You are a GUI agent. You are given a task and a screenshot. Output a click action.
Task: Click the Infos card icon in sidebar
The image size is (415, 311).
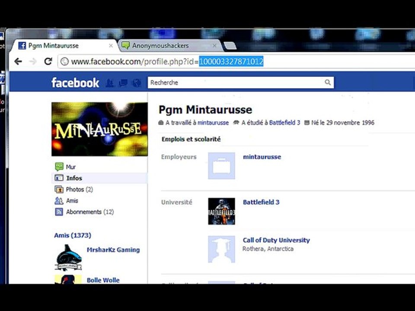59,178
